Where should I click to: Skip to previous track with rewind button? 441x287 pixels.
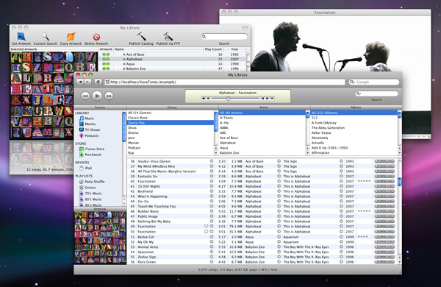(x=85, y=96)
